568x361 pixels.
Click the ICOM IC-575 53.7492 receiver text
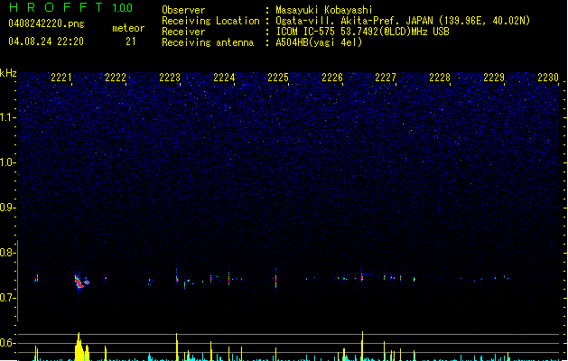pos(362,32)
